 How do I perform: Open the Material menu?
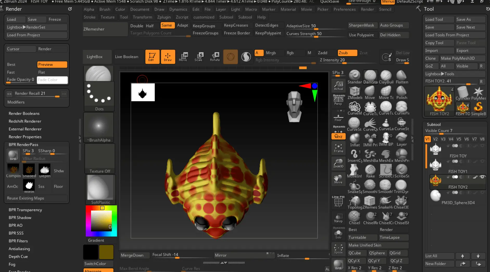(x=288, y=9)
